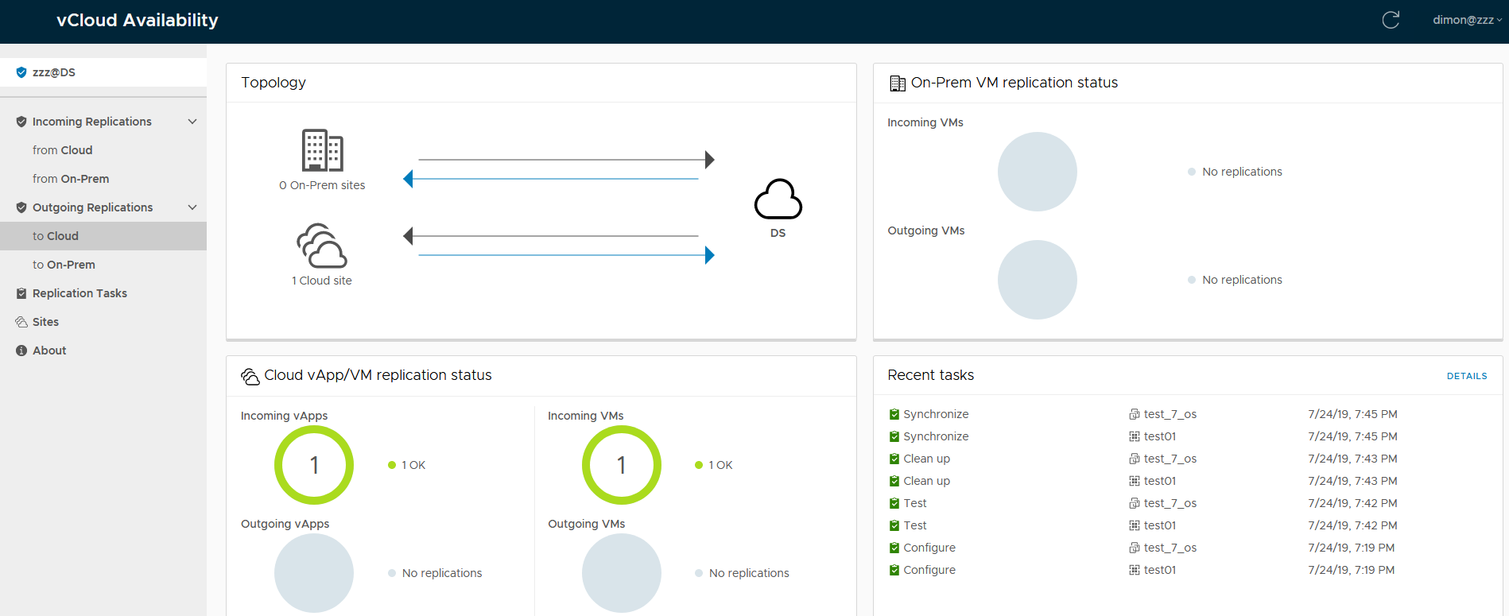Click status icon of Synchronize test_7_os task

tap(894, 414)
